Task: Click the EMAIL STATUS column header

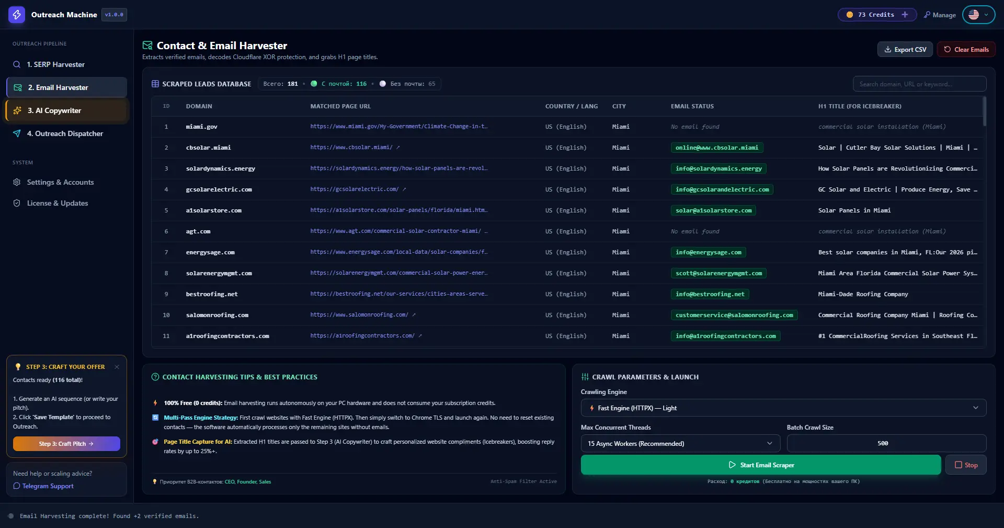Action: [x=692, y=106]
